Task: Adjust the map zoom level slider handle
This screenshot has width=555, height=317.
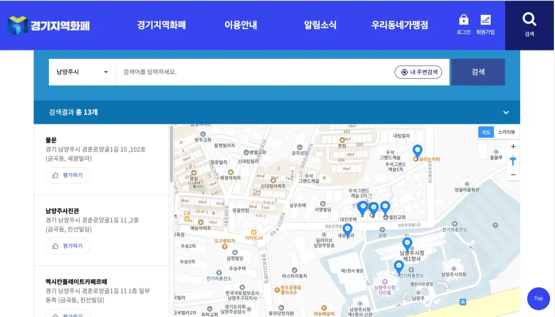Action: click(x=513, y=160)
